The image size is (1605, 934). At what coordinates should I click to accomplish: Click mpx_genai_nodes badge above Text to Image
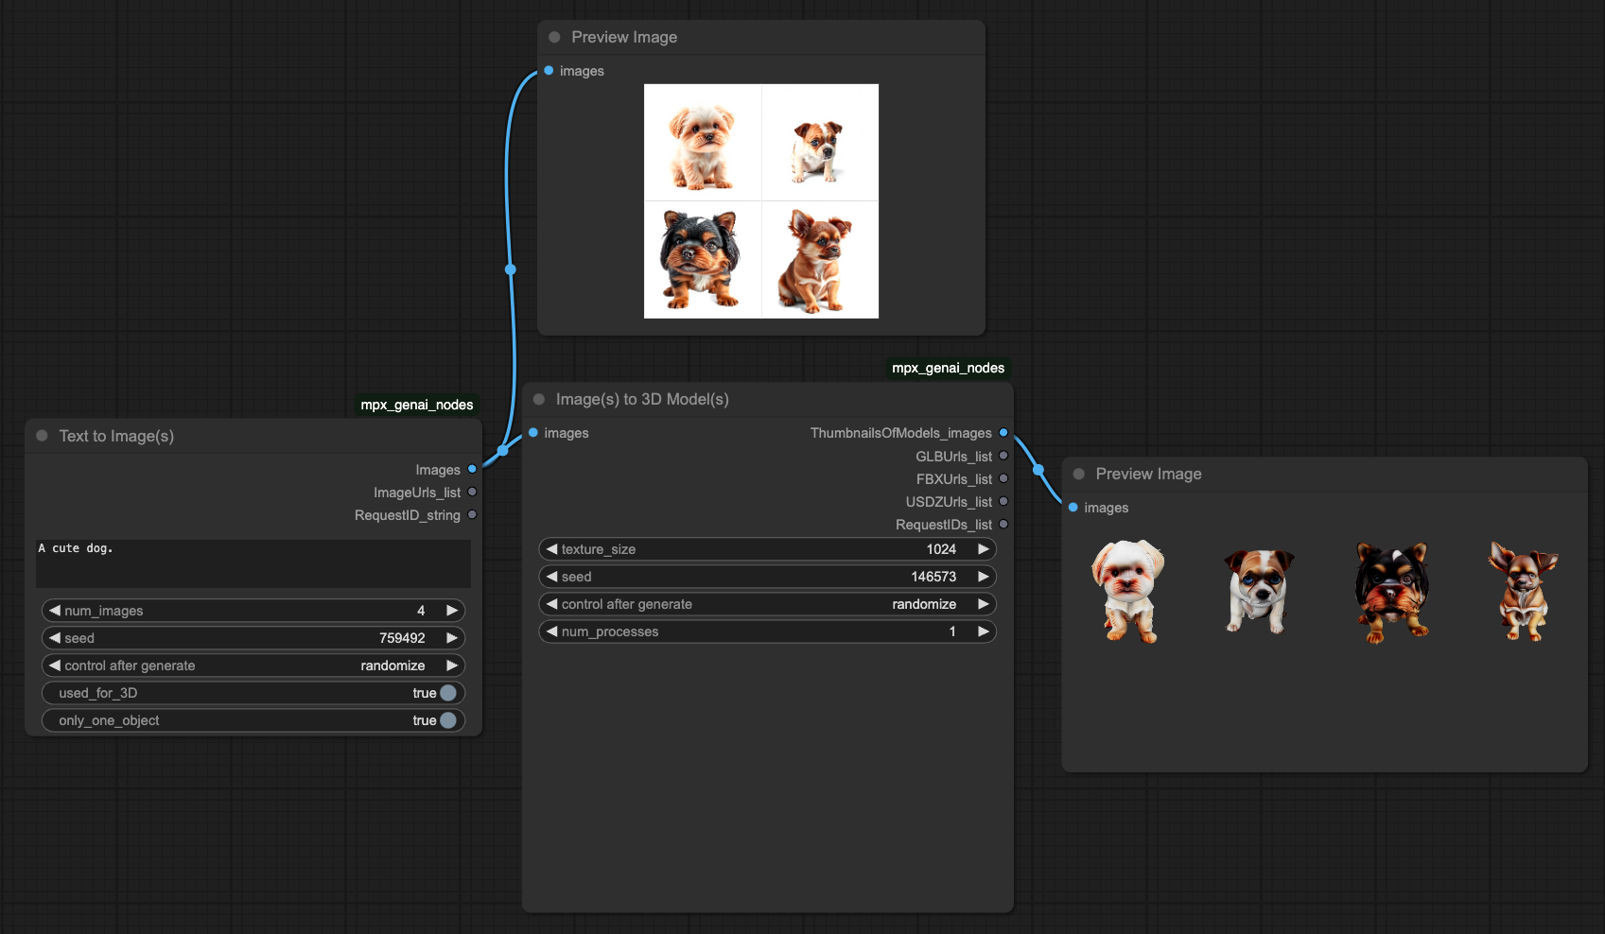(x=417, y=405)
